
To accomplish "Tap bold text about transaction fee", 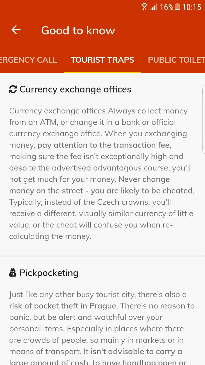I will tap(103, 145).
